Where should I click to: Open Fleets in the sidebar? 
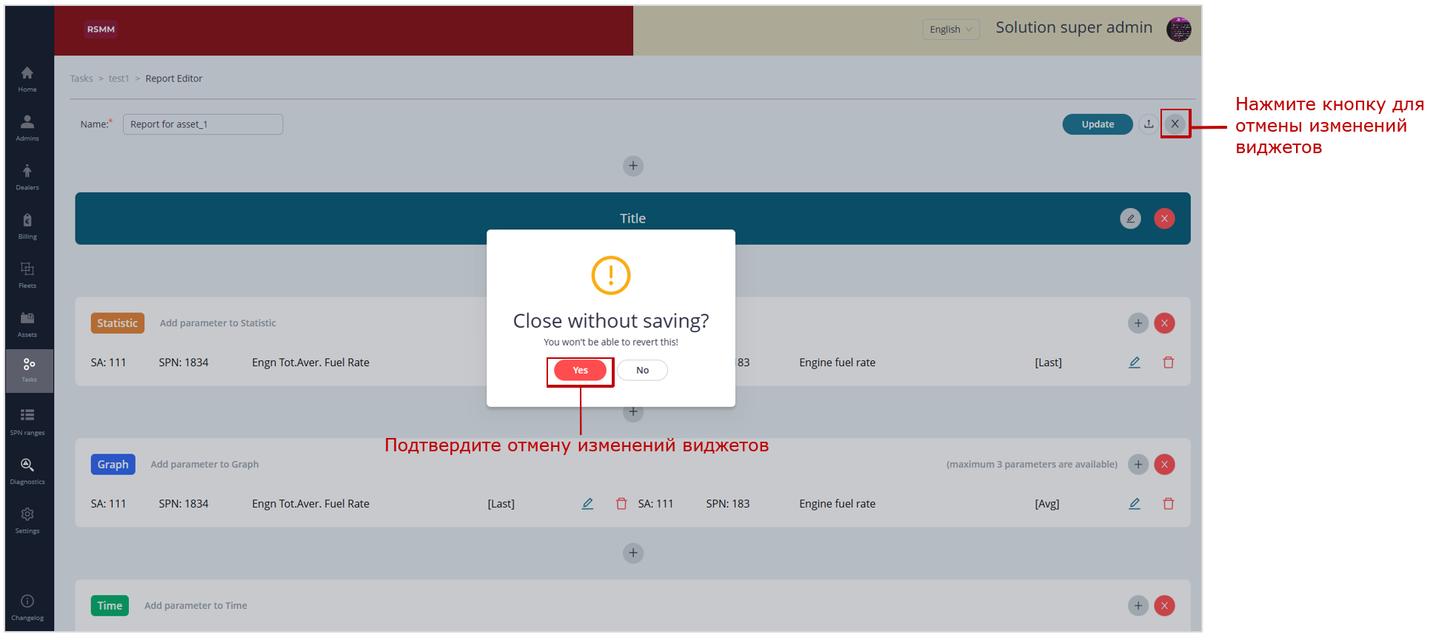pos(27,274)
